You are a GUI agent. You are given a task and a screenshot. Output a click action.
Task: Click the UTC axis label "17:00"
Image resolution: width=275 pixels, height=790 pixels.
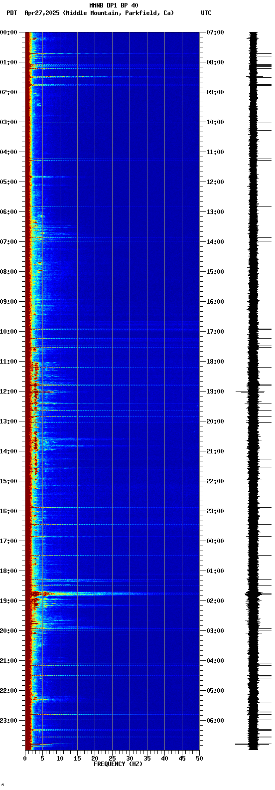[x=215, y=332]
